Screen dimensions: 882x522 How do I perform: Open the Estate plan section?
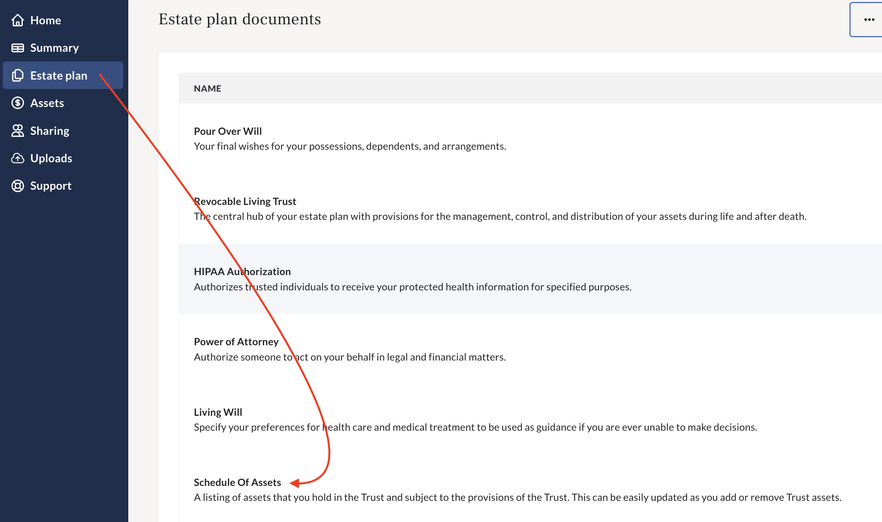(x=58, y=75)
